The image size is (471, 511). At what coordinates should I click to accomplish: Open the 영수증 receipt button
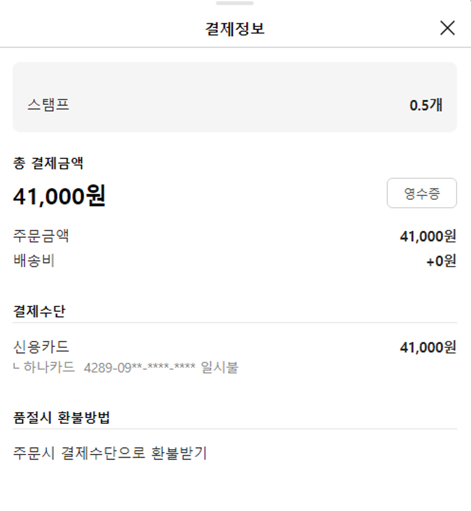tap(421, 193)
